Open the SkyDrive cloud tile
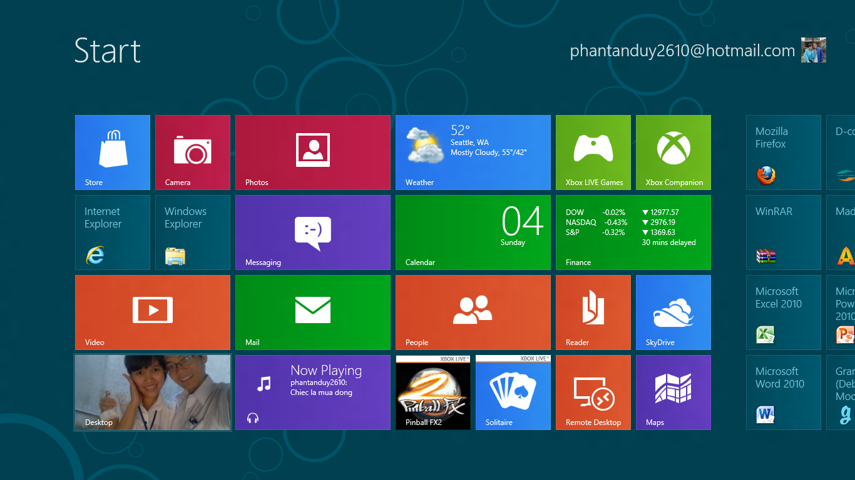 (673, 312)
